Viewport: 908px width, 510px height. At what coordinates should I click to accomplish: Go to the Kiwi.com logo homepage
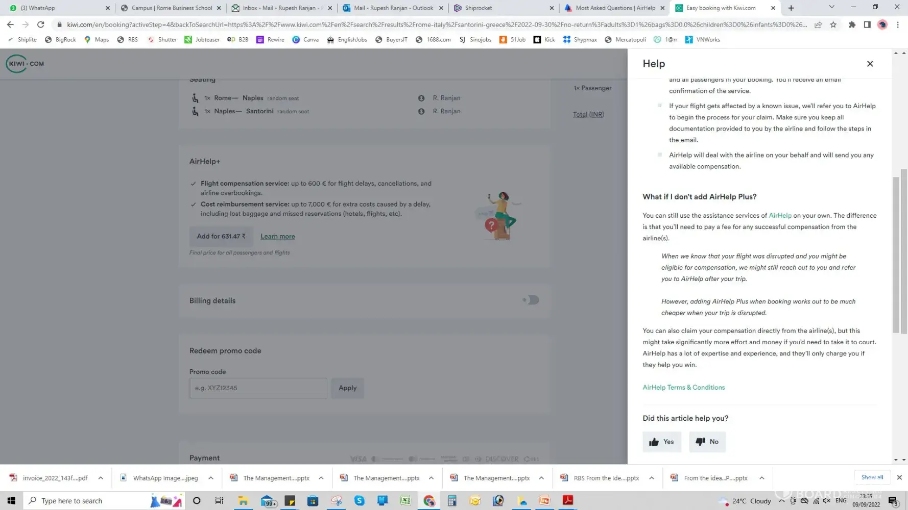tap(25, 64)
